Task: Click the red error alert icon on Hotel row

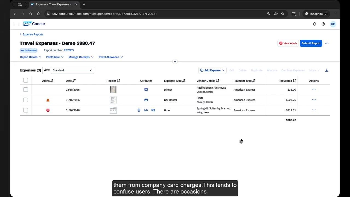Action: point(48,110)
